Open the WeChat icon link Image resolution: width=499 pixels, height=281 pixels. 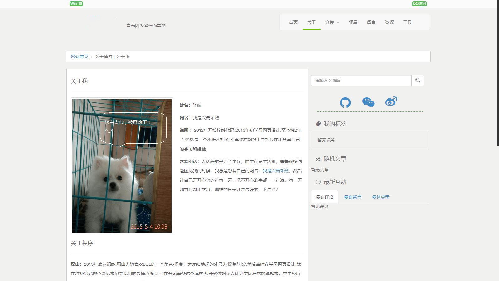point(368,102)
